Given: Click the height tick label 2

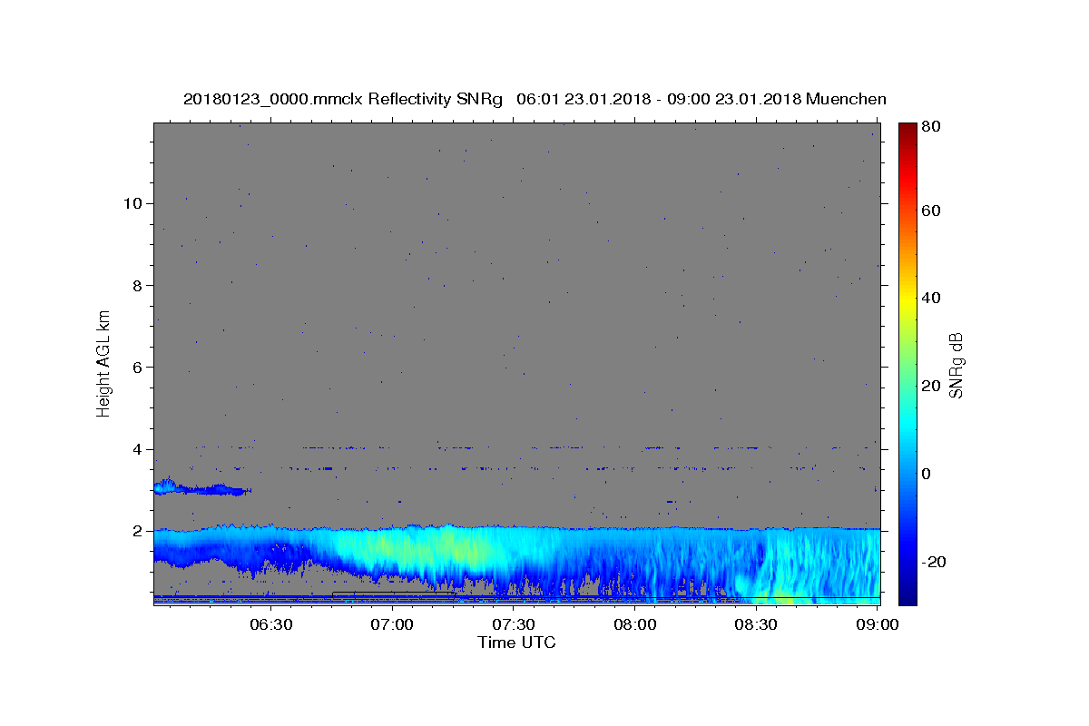Looking at the screenshot, I should [136, 531].
